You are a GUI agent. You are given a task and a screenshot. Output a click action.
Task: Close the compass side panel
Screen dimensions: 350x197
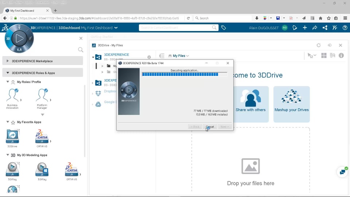[81, 38]
